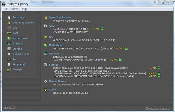This screenshot has height=112, width=175.
Task: Click 'ASUSTeK COMPUTER INC. P8Z77-V LX' text
Action: pyautogui.click(x=83, y=49)
